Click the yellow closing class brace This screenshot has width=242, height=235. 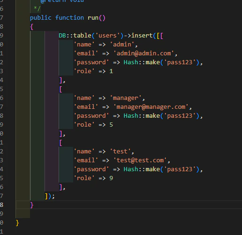[x=17, y=223]
